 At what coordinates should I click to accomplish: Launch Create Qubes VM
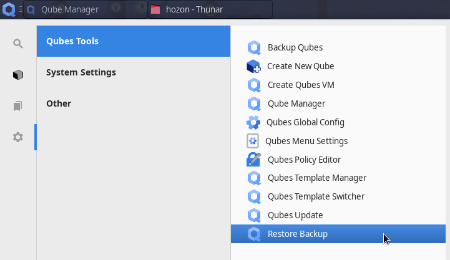point(338,85)
